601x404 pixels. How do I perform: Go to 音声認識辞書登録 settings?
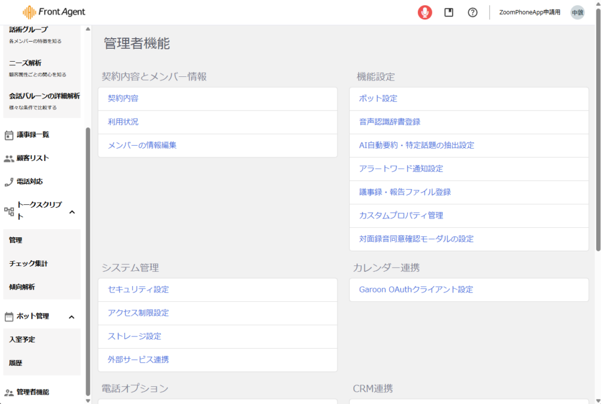(390, 122)
